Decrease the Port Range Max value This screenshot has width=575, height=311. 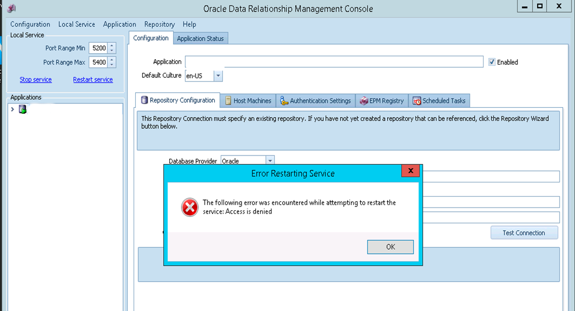tap(112, 65)
